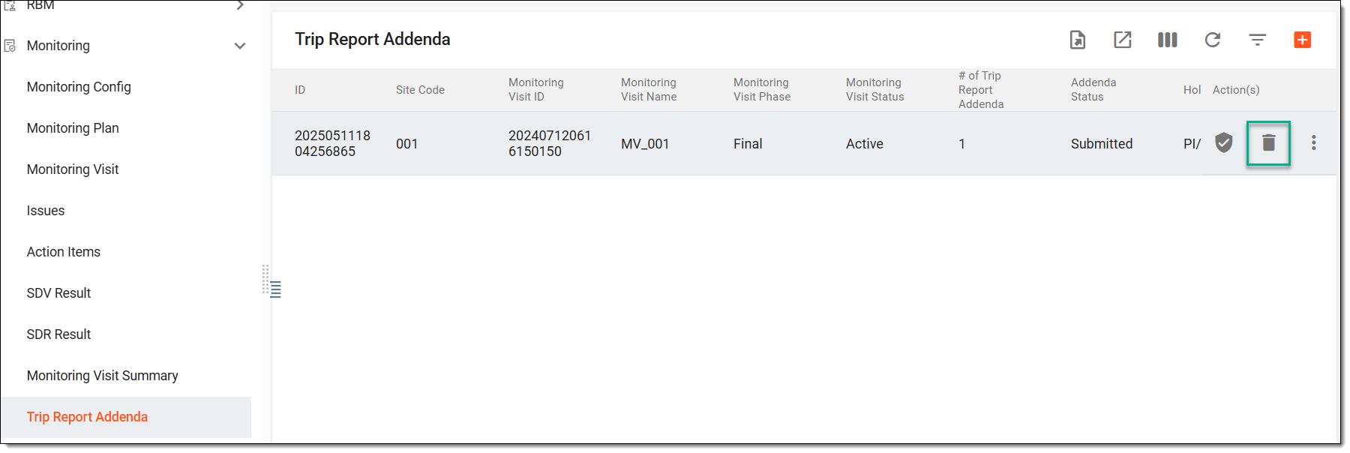The image size is (1350, 453).
Task: Click the shield check icon in row
Action: [x=1224, y=142]
